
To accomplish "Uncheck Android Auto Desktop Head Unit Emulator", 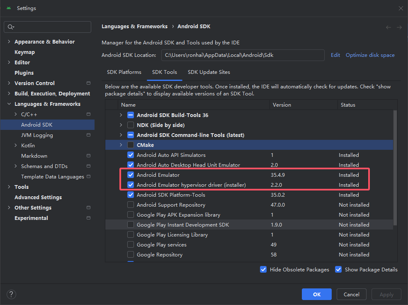I will pos(131,165).
